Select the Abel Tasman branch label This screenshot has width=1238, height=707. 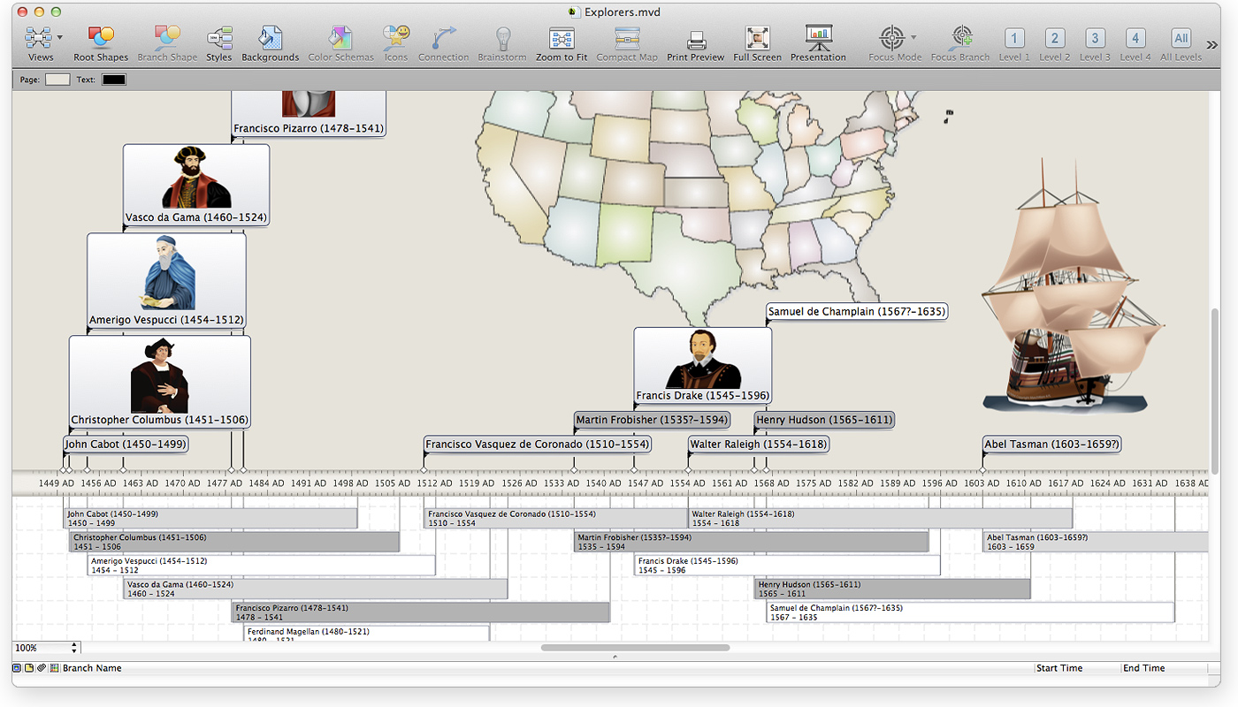coord(1051,445)
